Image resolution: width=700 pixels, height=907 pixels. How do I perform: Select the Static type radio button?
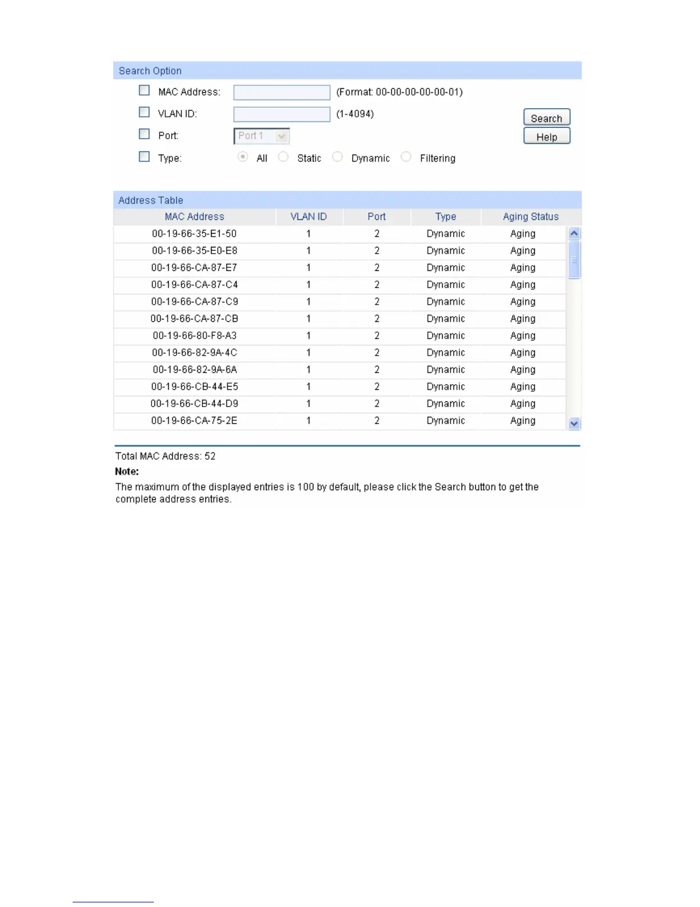[283, 157]
